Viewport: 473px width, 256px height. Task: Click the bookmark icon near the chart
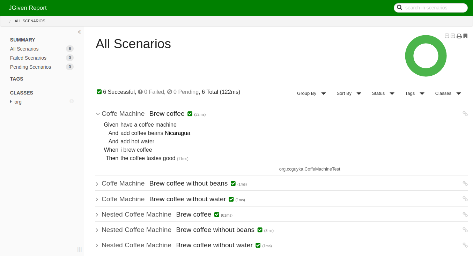pos(465,36)
